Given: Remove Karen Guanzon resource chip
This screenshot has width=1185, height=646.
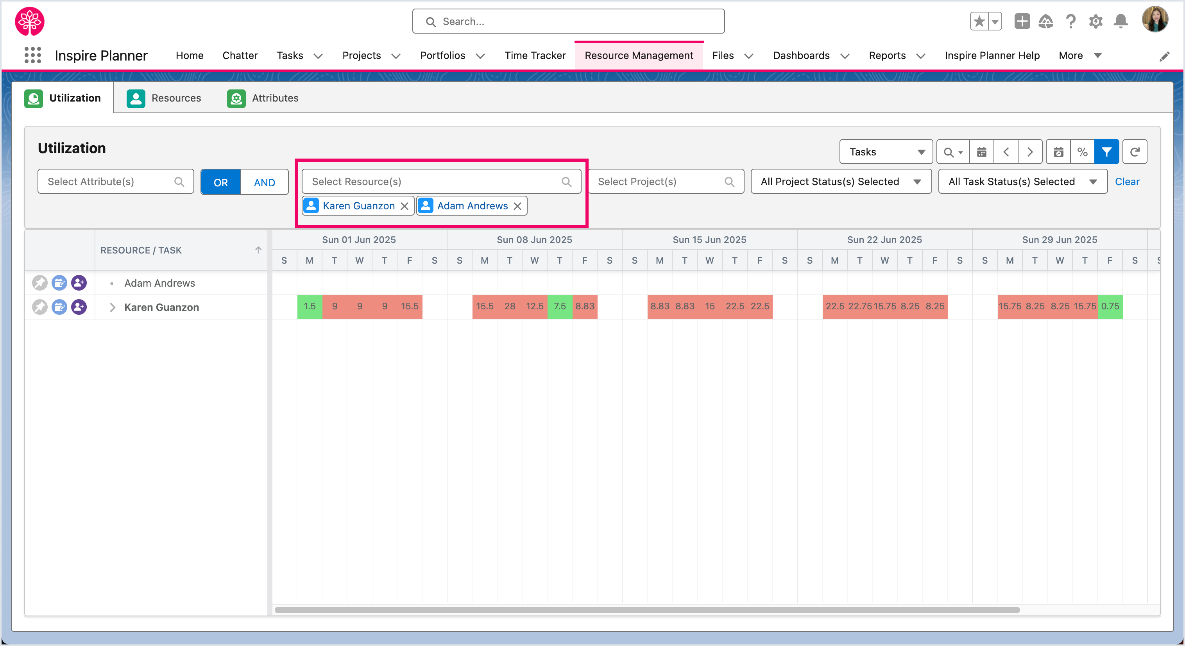Looking at the screenshot, I should pos(405,206).
